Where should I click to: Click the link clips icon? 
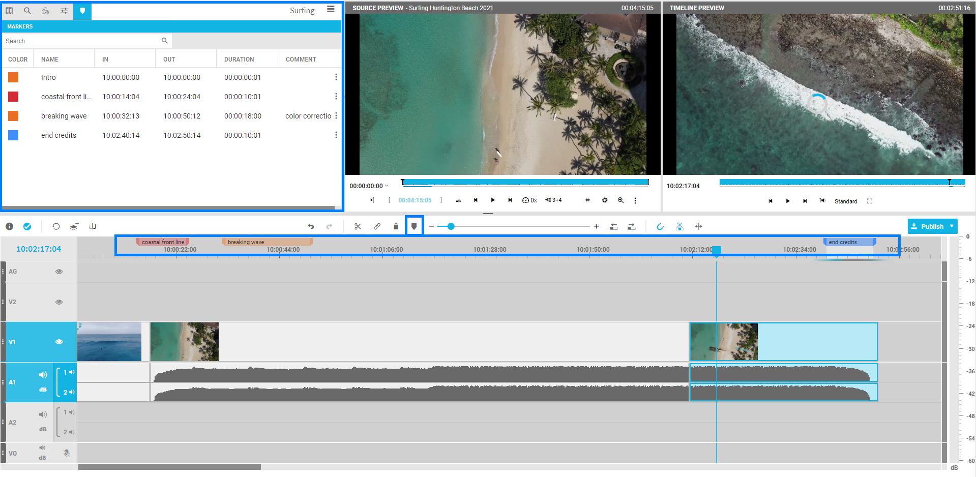coord(377,226)
